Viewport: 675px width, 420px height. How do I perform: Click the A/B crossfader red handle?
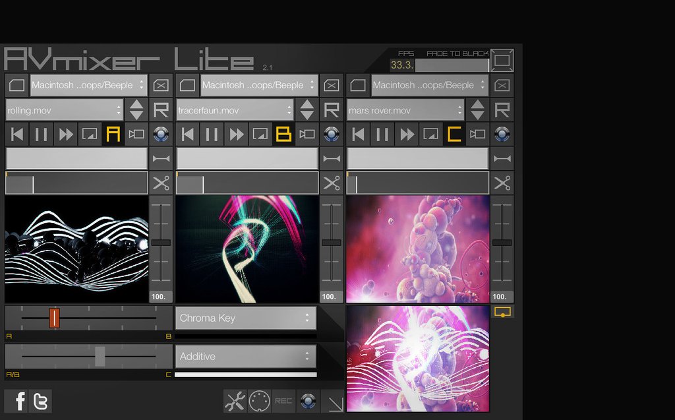click(x=54, y=318)
